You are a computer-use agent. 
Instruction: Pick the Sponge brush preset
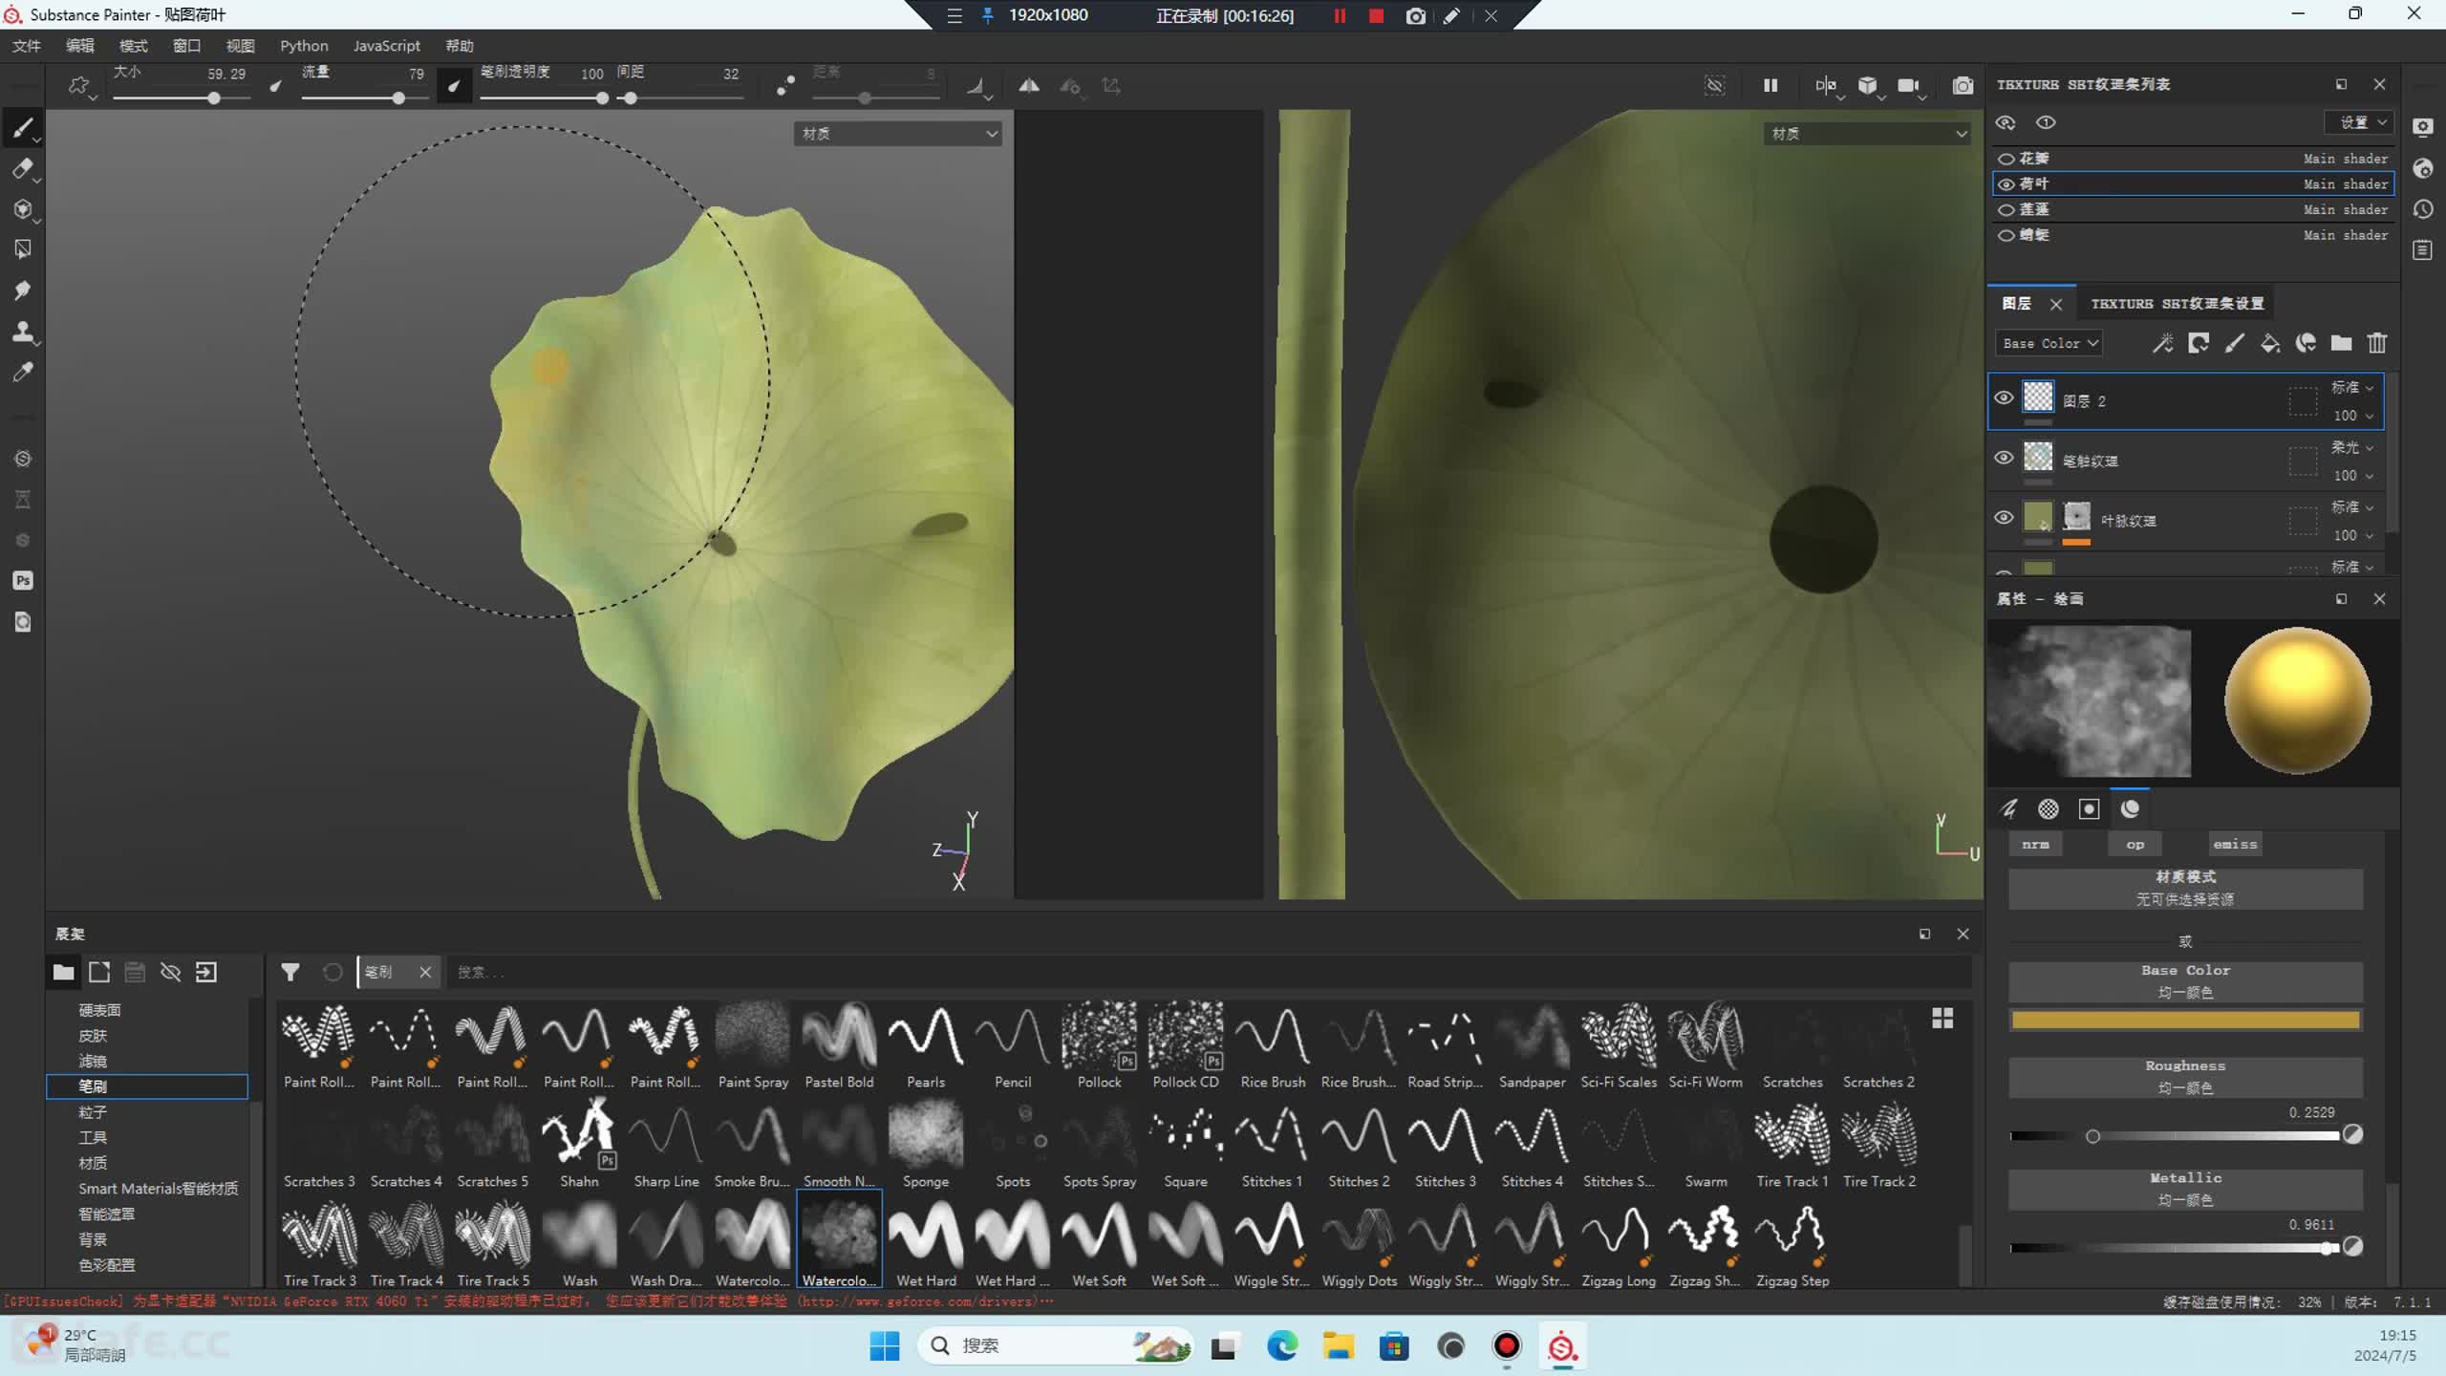926,1143
